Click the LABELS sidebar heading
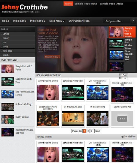The image size is (137, 163). (x=5, y=29)
